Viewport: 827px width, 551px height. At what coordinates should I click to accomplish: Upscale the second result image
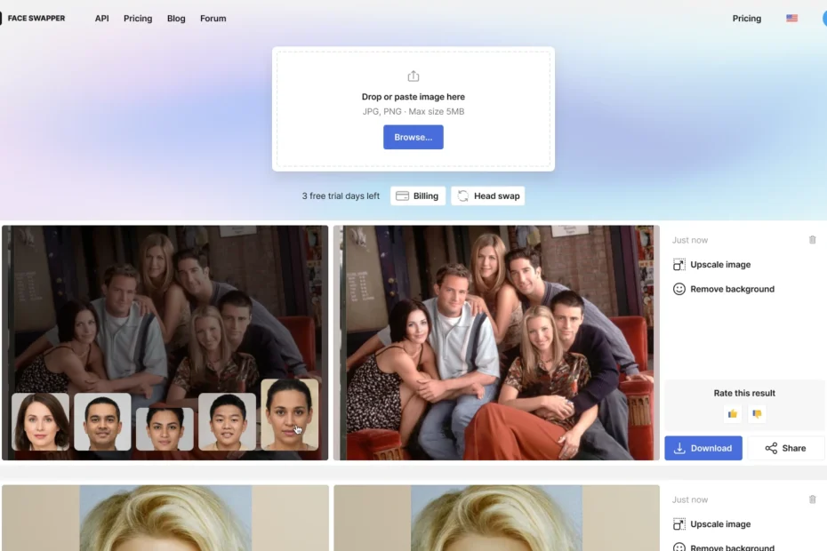click(712, 524)
